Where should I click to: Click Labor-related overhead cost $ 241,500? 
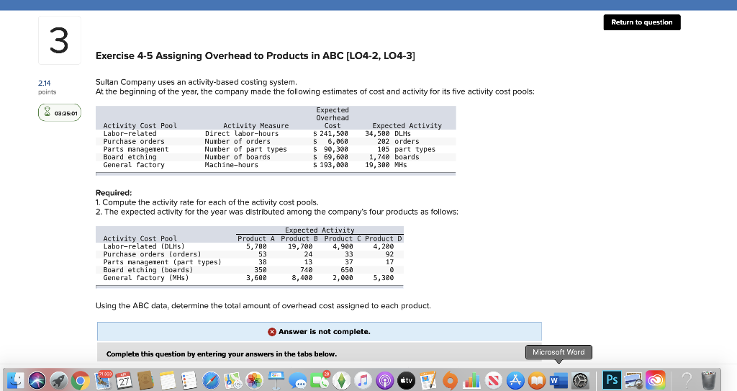[330, 134]
